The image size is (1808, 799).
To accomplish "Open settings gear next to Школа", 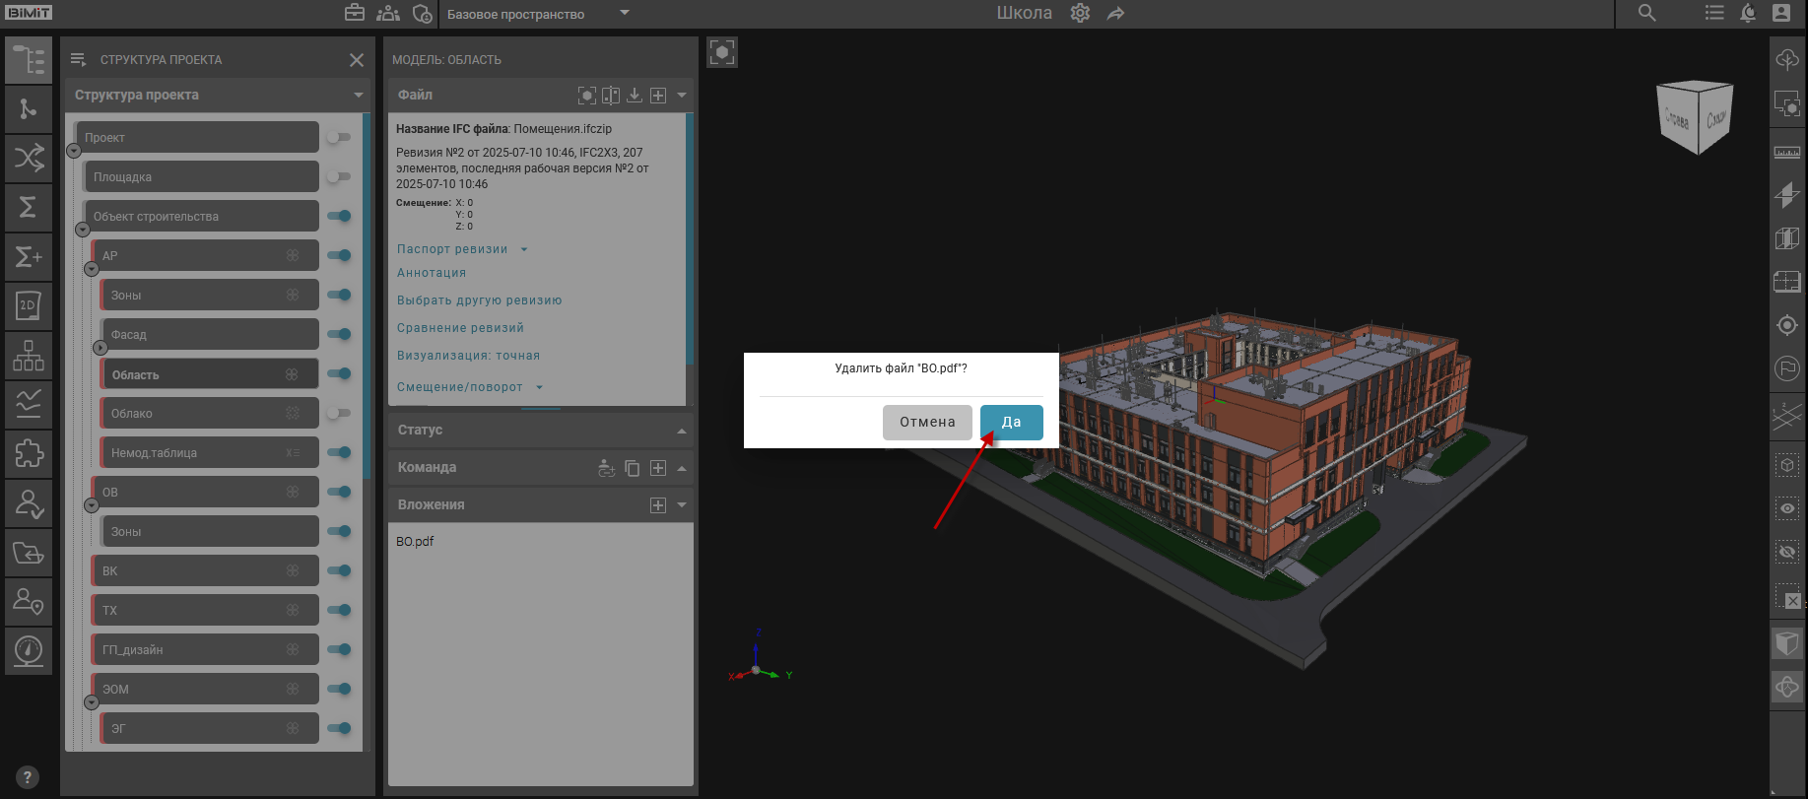I will (1080, 13).
